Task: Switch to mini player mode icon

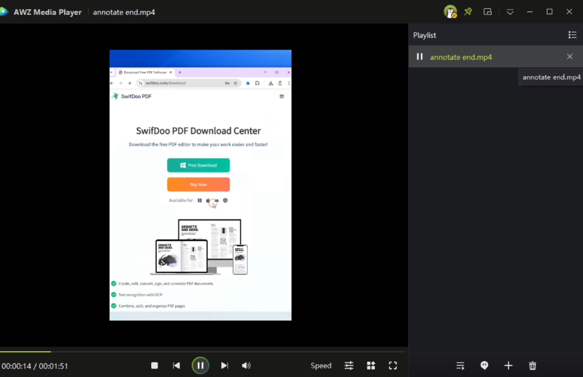Action: point(488,12)
